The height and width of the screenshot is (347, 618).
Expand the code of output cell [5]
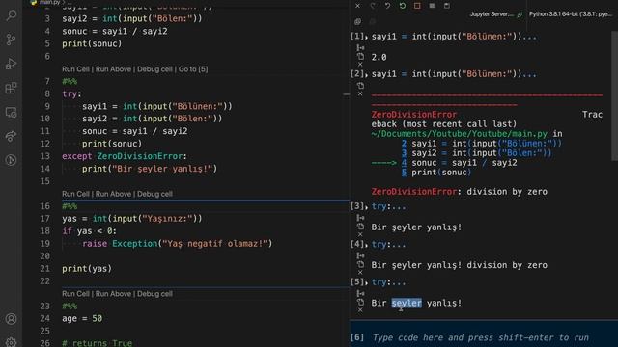[367, 282]
